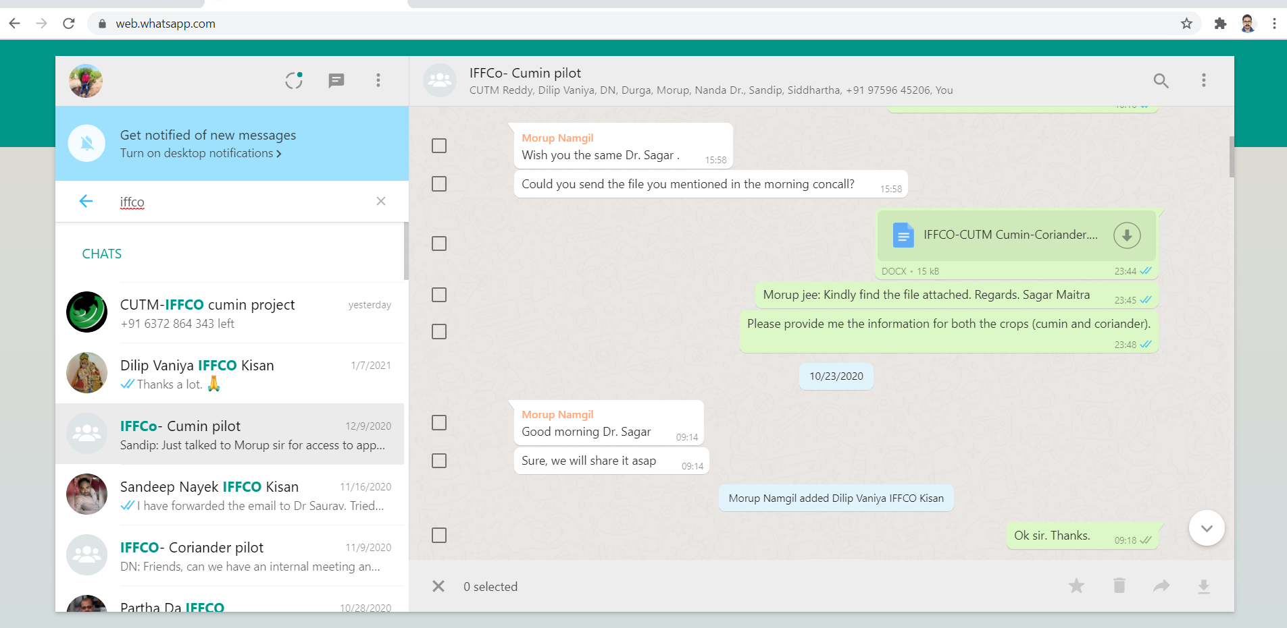Click the chat list scrollbar
The width and height of the screenshot is (1287, 628).
point(406,251)
